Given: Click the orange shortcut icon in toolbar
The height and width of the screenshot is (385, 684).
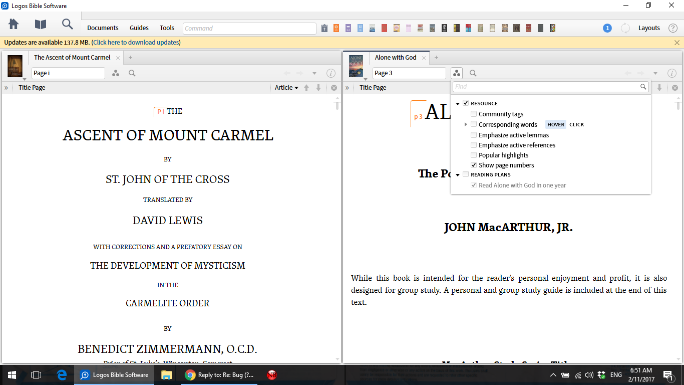Looking at the screenshot, I should tap(336, 28).
